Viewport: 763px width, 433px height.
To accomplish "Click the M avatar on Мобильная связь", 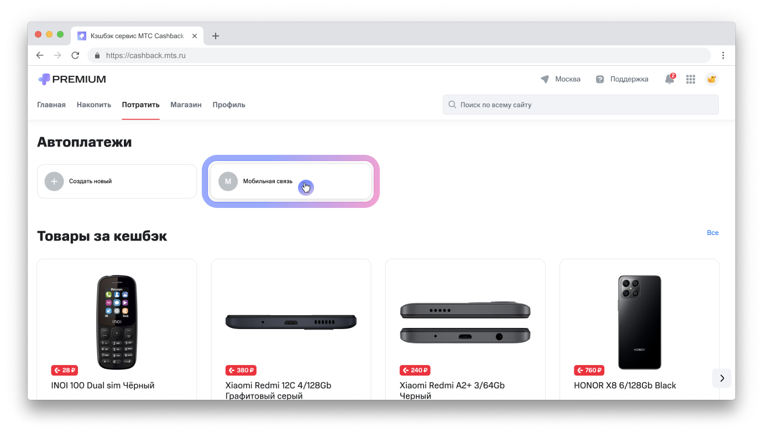I will coord(228,181).
